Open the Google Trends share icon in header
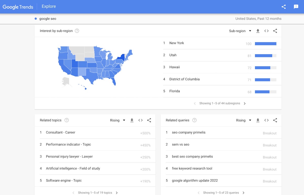 [283, 7]
